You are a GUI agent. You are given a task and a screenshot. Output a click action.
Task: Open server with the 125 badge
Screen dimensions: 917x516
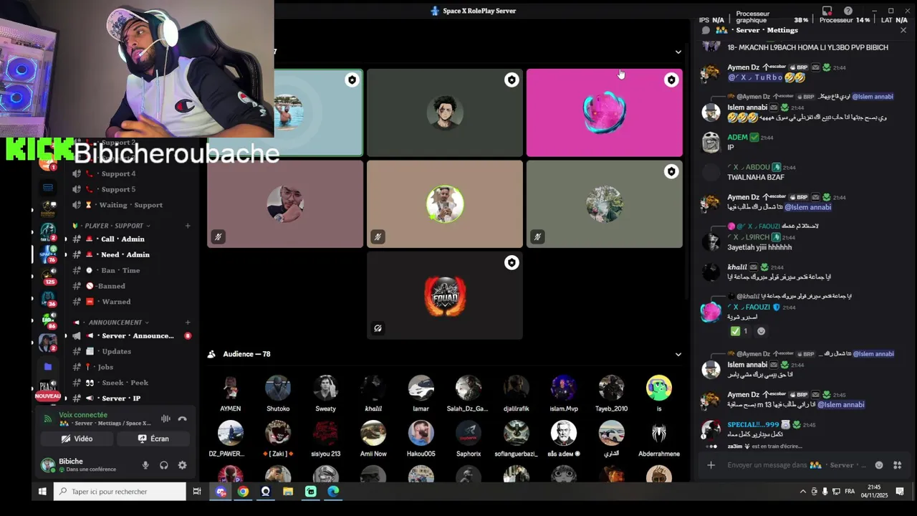tap(48, 276)
